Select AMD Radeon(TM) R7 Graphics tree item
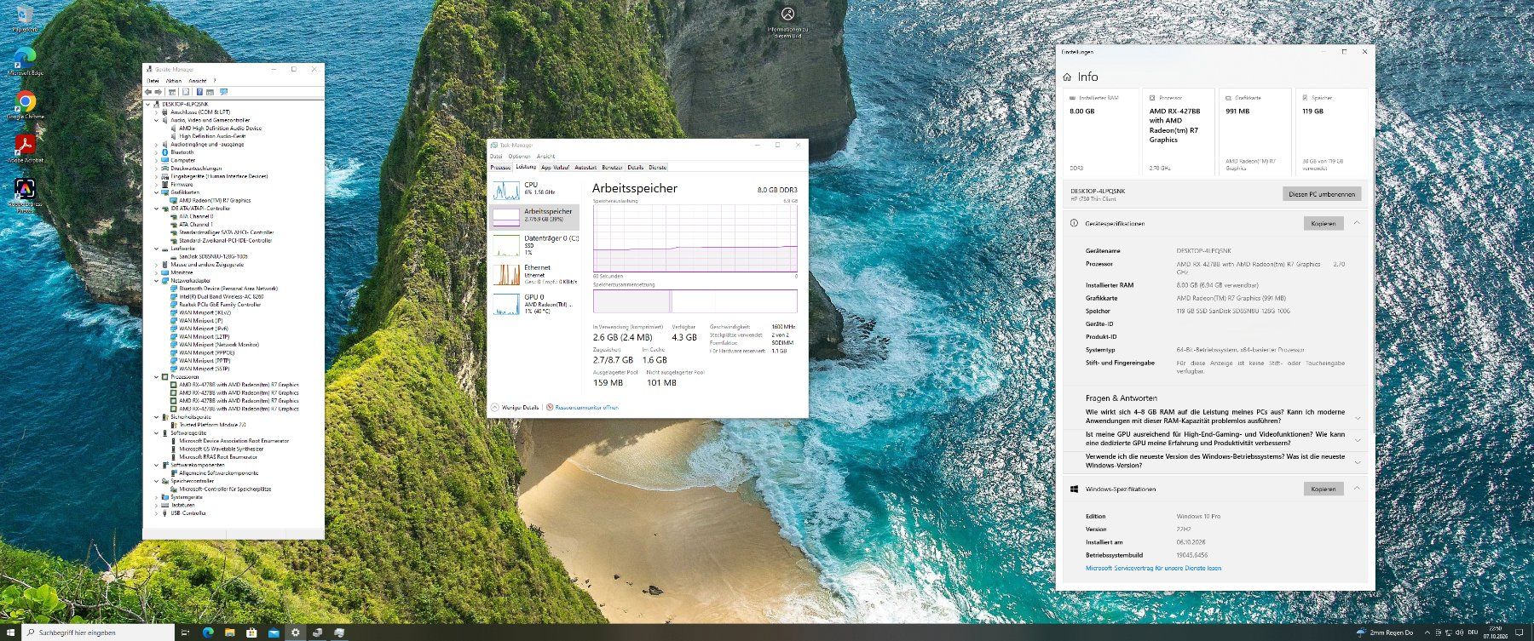 point(215,201)
